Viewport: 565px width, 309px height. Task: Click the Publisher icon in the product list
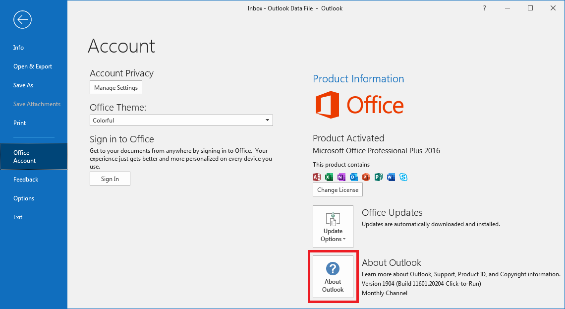tap(379, 177)
